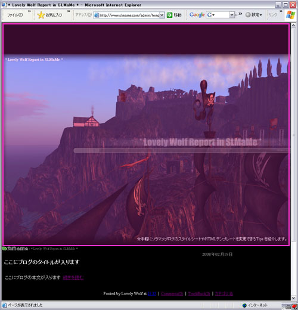The image size is (298, 310).
Task: Click the IE page icon in title bar
Action: pyautogui.click(x=4, y=5)
